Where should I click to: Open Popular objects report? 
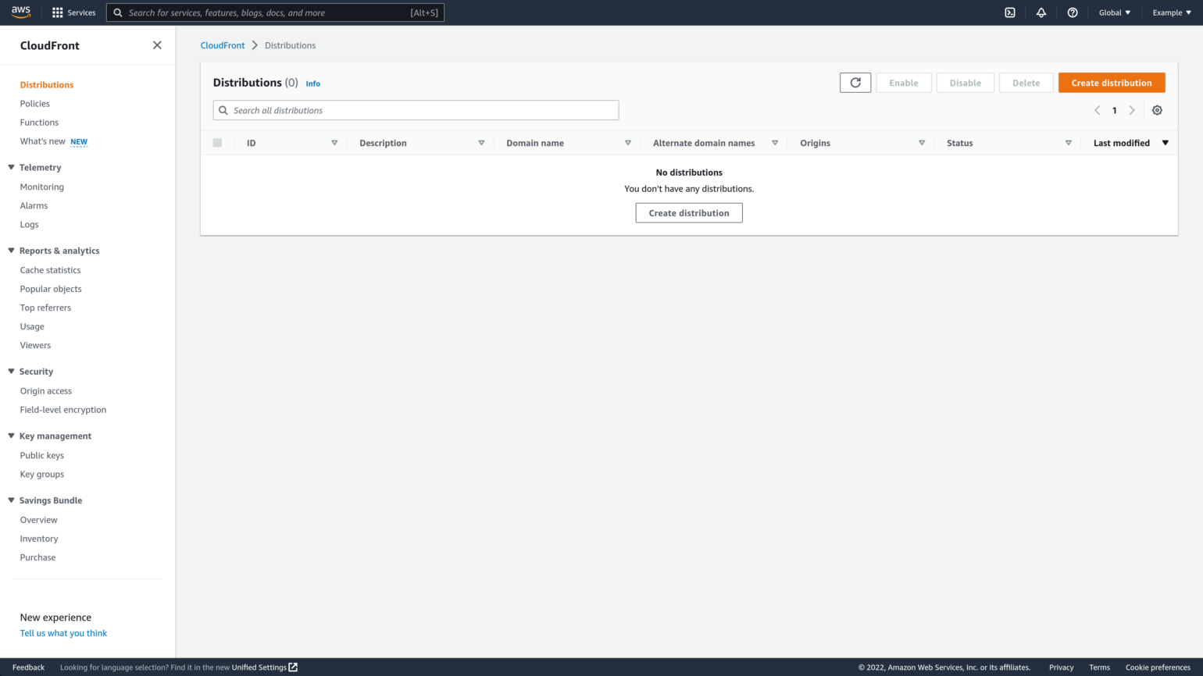click(51, 289)
